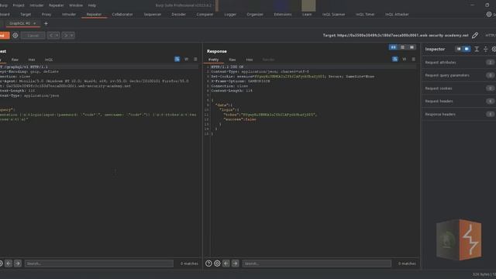Expand Response headers section
The height and width of the screenshot is (279, 496).
pyautogui.click(x=459, y=114)
